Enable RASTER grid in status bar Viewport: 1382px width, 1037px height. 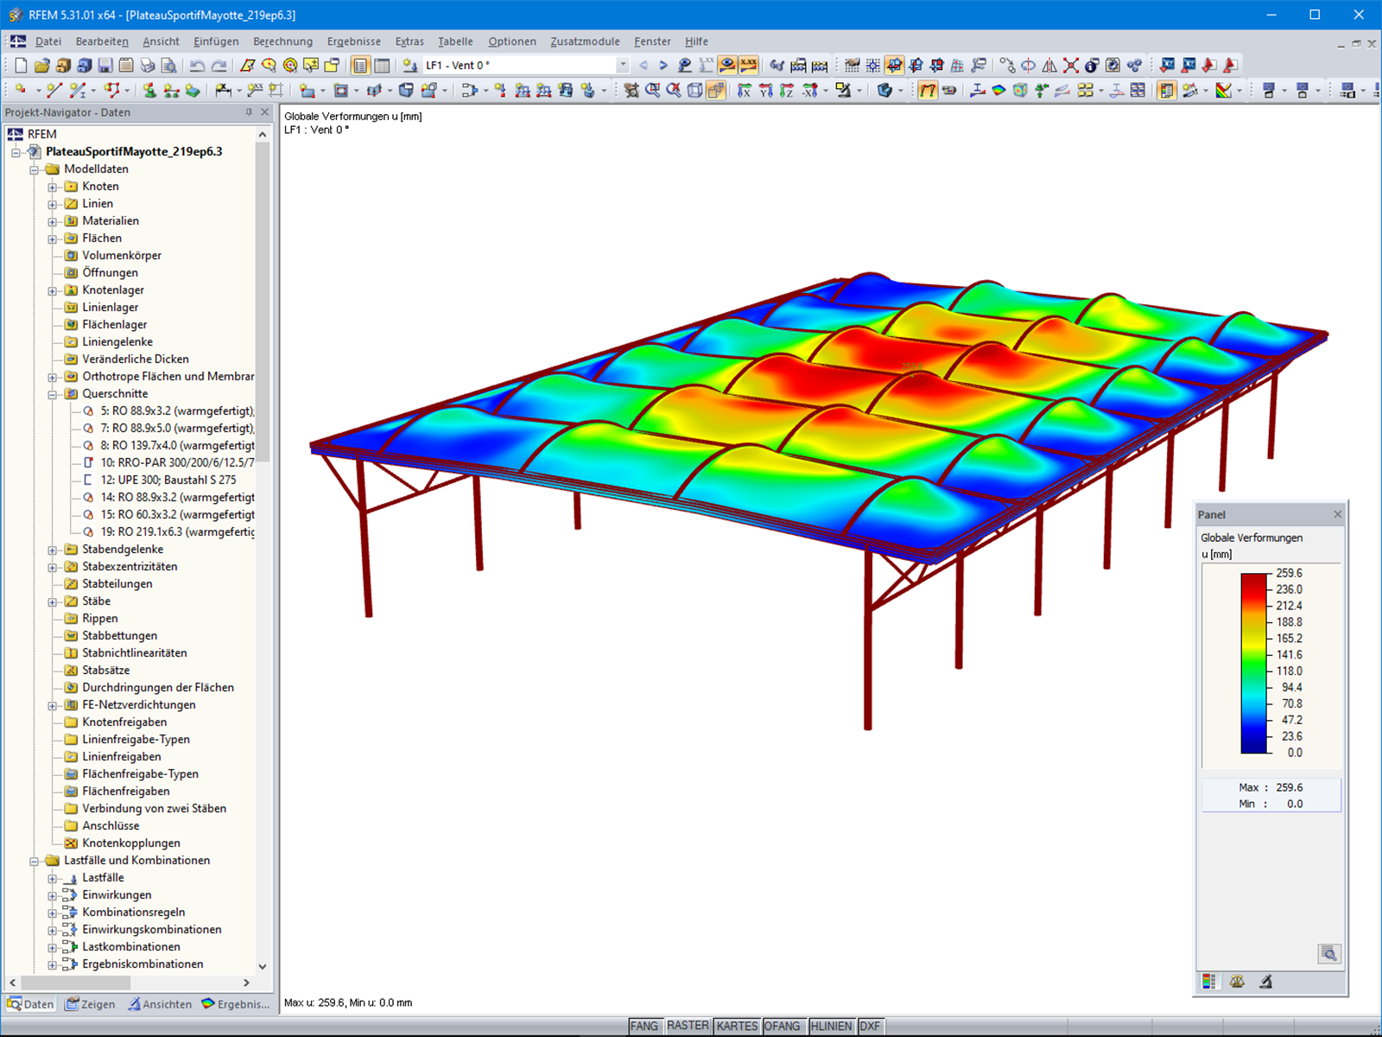coord(688,1026)
